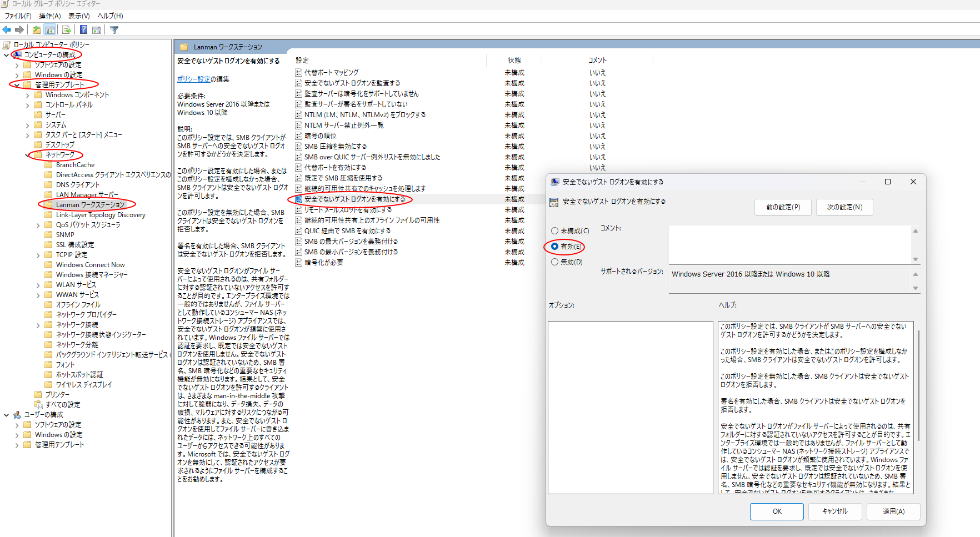Image resolution: width=980 pixels, height=537 pixels.
Task: Select the 未構成(C) radio button
Action: click(554, 231)
